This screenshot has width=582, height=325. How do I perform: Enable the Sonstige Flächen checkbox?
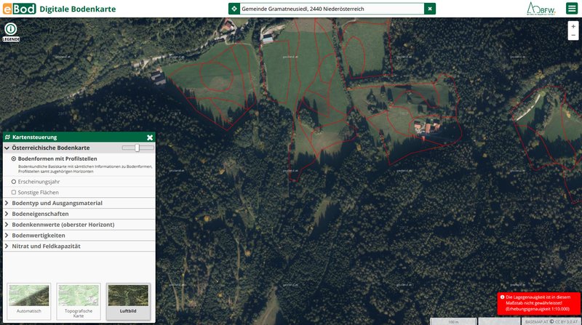[x=14, y=192]
